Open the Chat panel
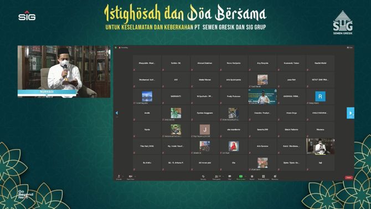The image size is (371, 209). tap(229, 177)
